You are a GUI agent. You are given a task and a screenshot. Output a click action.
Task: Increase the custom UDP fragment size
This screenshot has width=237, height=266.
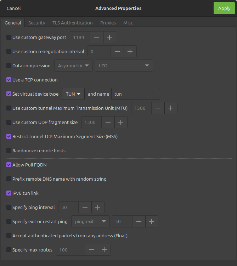(x=121, y=122)
